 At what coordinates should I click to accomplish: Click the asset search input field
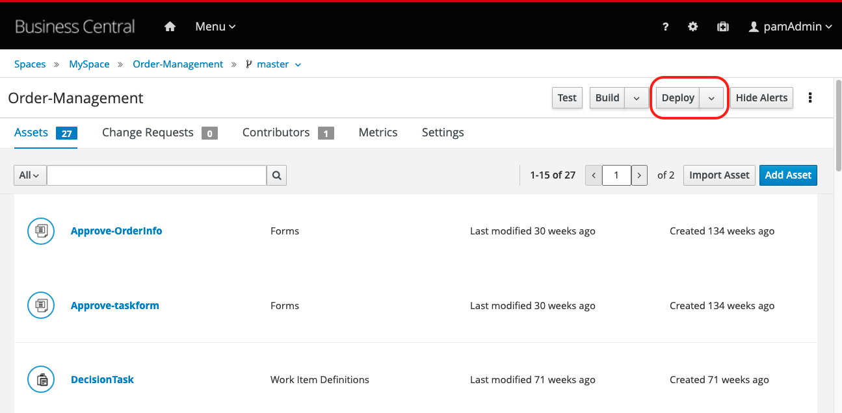click(157, 175)
